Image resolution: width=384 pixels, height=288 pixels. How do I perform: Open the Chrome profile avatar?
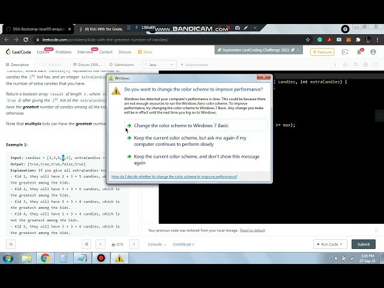click(x=368, y=40)
